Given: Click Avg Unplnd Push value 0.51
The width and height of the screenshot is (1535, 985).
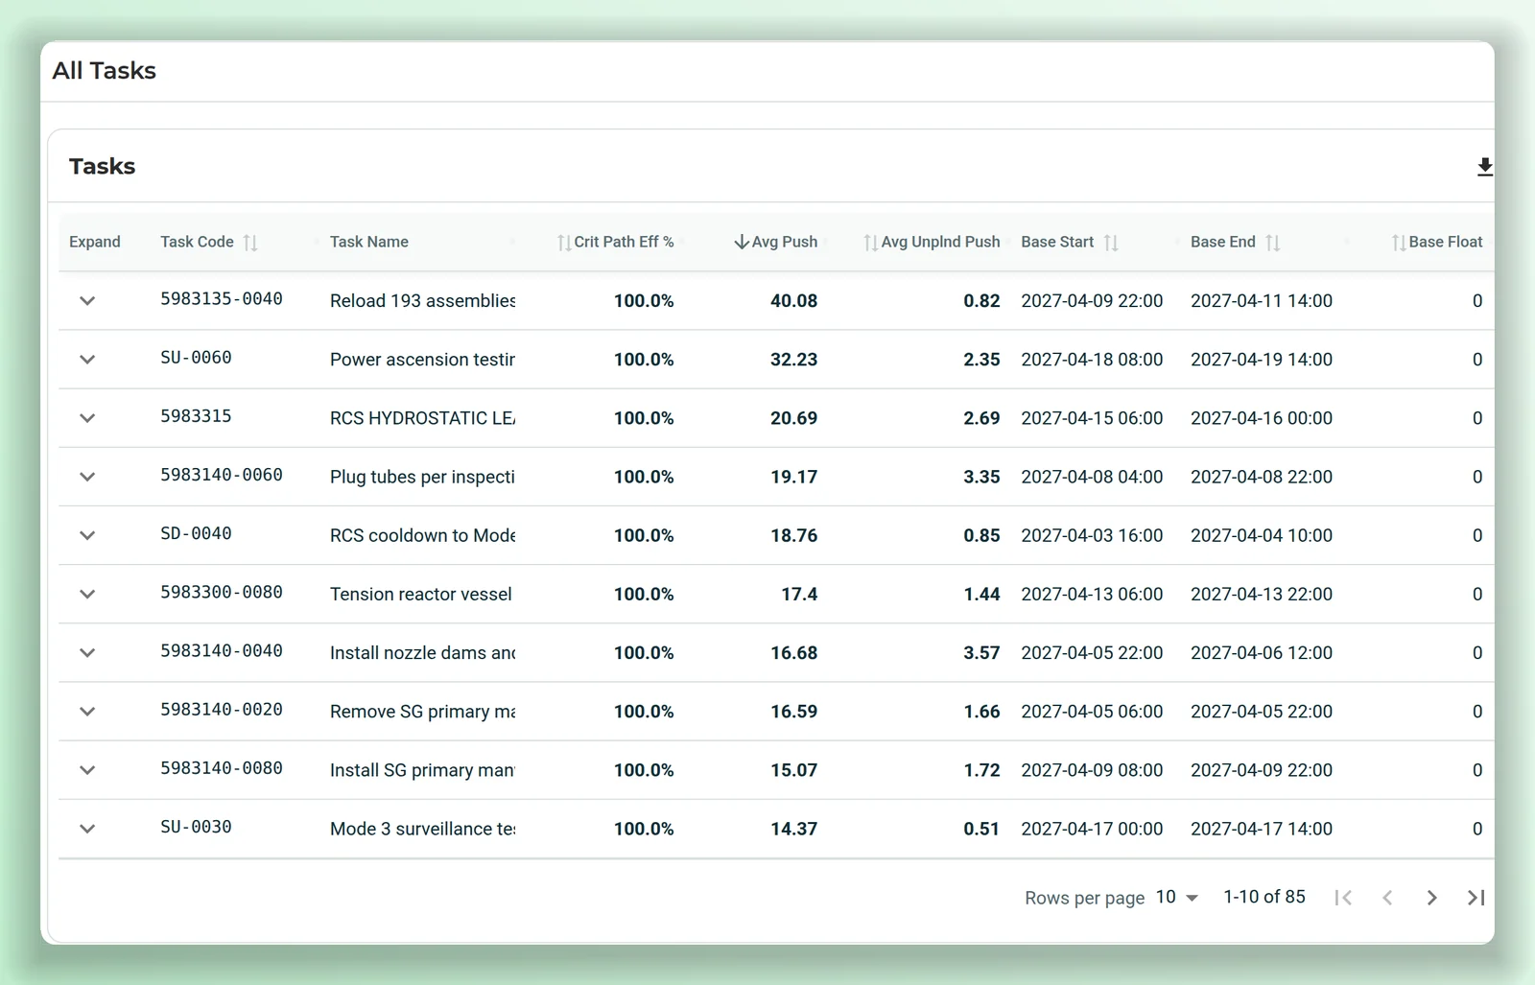Looking at the screenshot, I should [981, 829].
